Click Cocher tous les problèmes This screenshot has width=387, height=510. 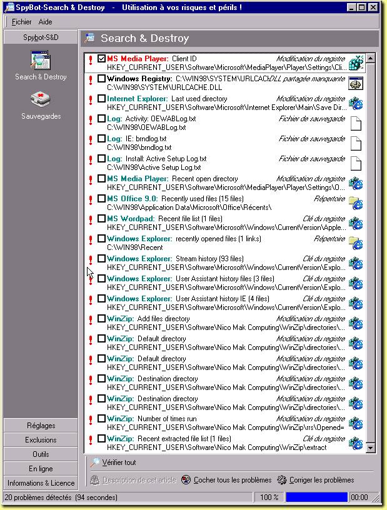coord(226,480)
